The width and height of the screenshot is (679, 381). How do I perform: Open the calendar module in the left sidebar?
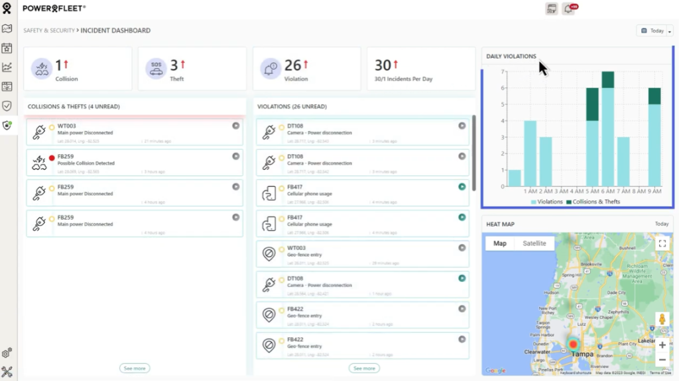9,48
